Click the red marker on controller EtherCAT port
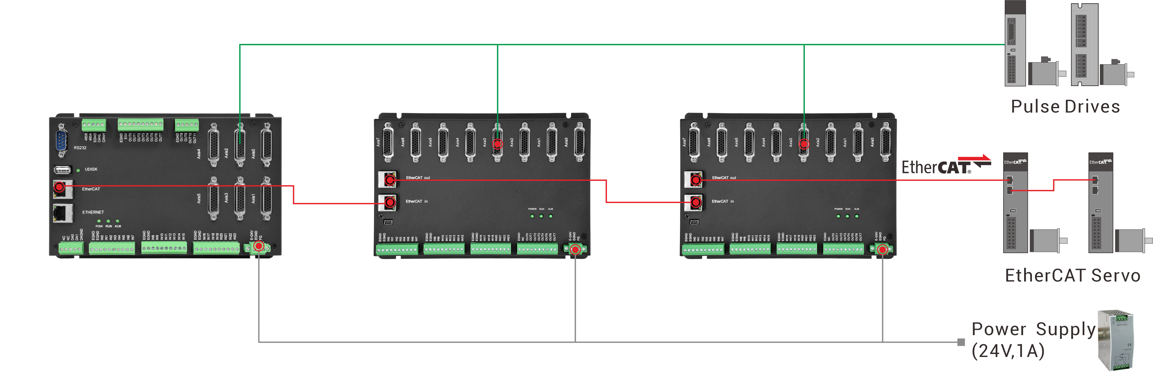 click(x=59, y=187)
